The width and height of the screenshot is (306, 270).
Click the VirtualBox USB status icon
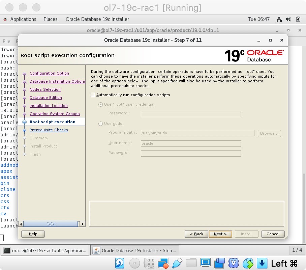(x=177, y=263)
